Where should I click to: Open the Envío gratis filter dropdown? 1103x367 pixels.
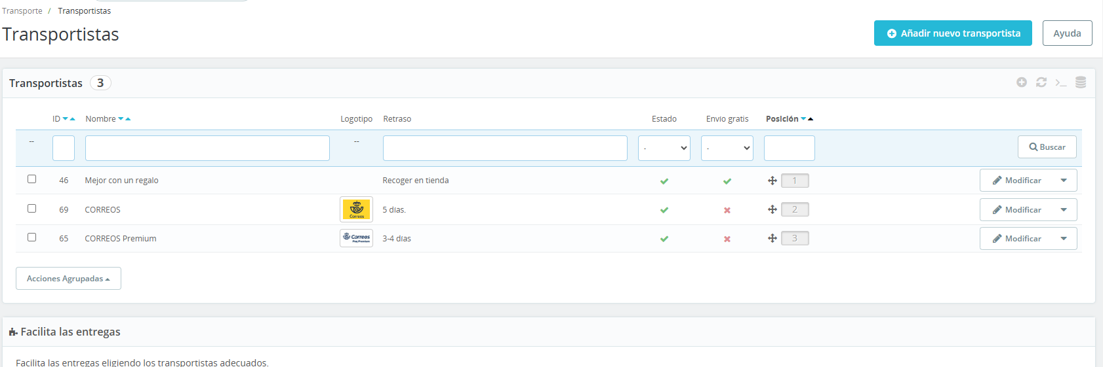[x=727, y=149]
